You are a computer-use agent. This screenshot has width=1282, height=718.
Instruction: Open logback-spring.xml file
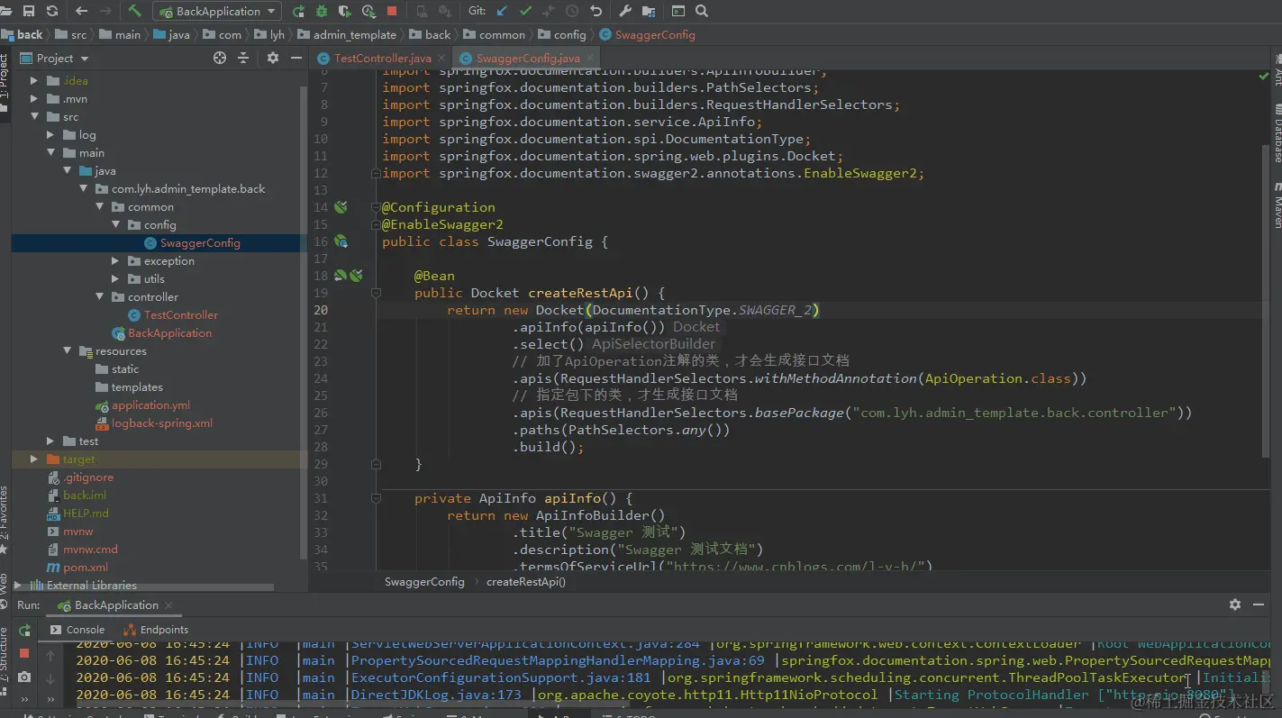(x=154, y=423)
